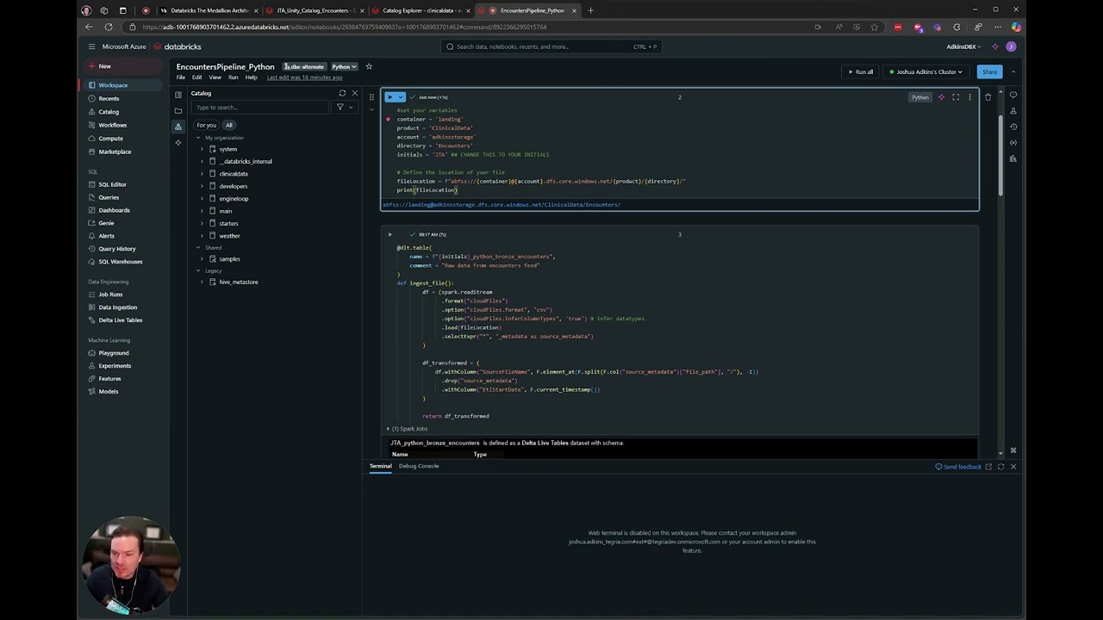The width and height of the screenshot is (1103, 620).
Task: Switch to the Debug Console tab
Action: tap(419, 466)
